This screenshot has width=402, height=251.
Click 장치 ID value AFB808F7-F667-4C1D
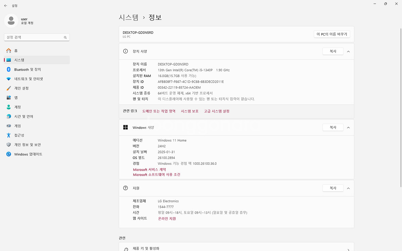pos(191,81)
